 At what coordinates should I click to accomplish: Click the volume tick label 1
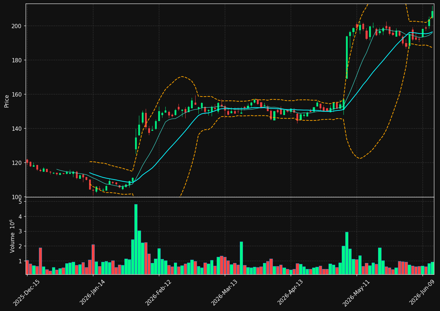(x=21, y=261)
